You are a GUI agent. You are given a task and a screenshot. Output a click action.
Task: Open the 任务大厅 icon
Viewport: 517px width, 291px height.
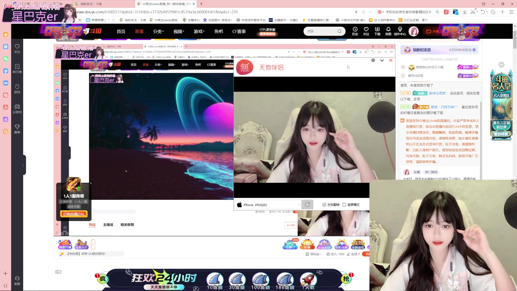pyautogui.click(x=82, y=244)
